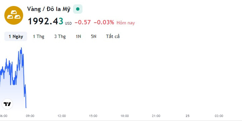Click the 15:00 time axis label
The image size is (242, 121).
93,116
